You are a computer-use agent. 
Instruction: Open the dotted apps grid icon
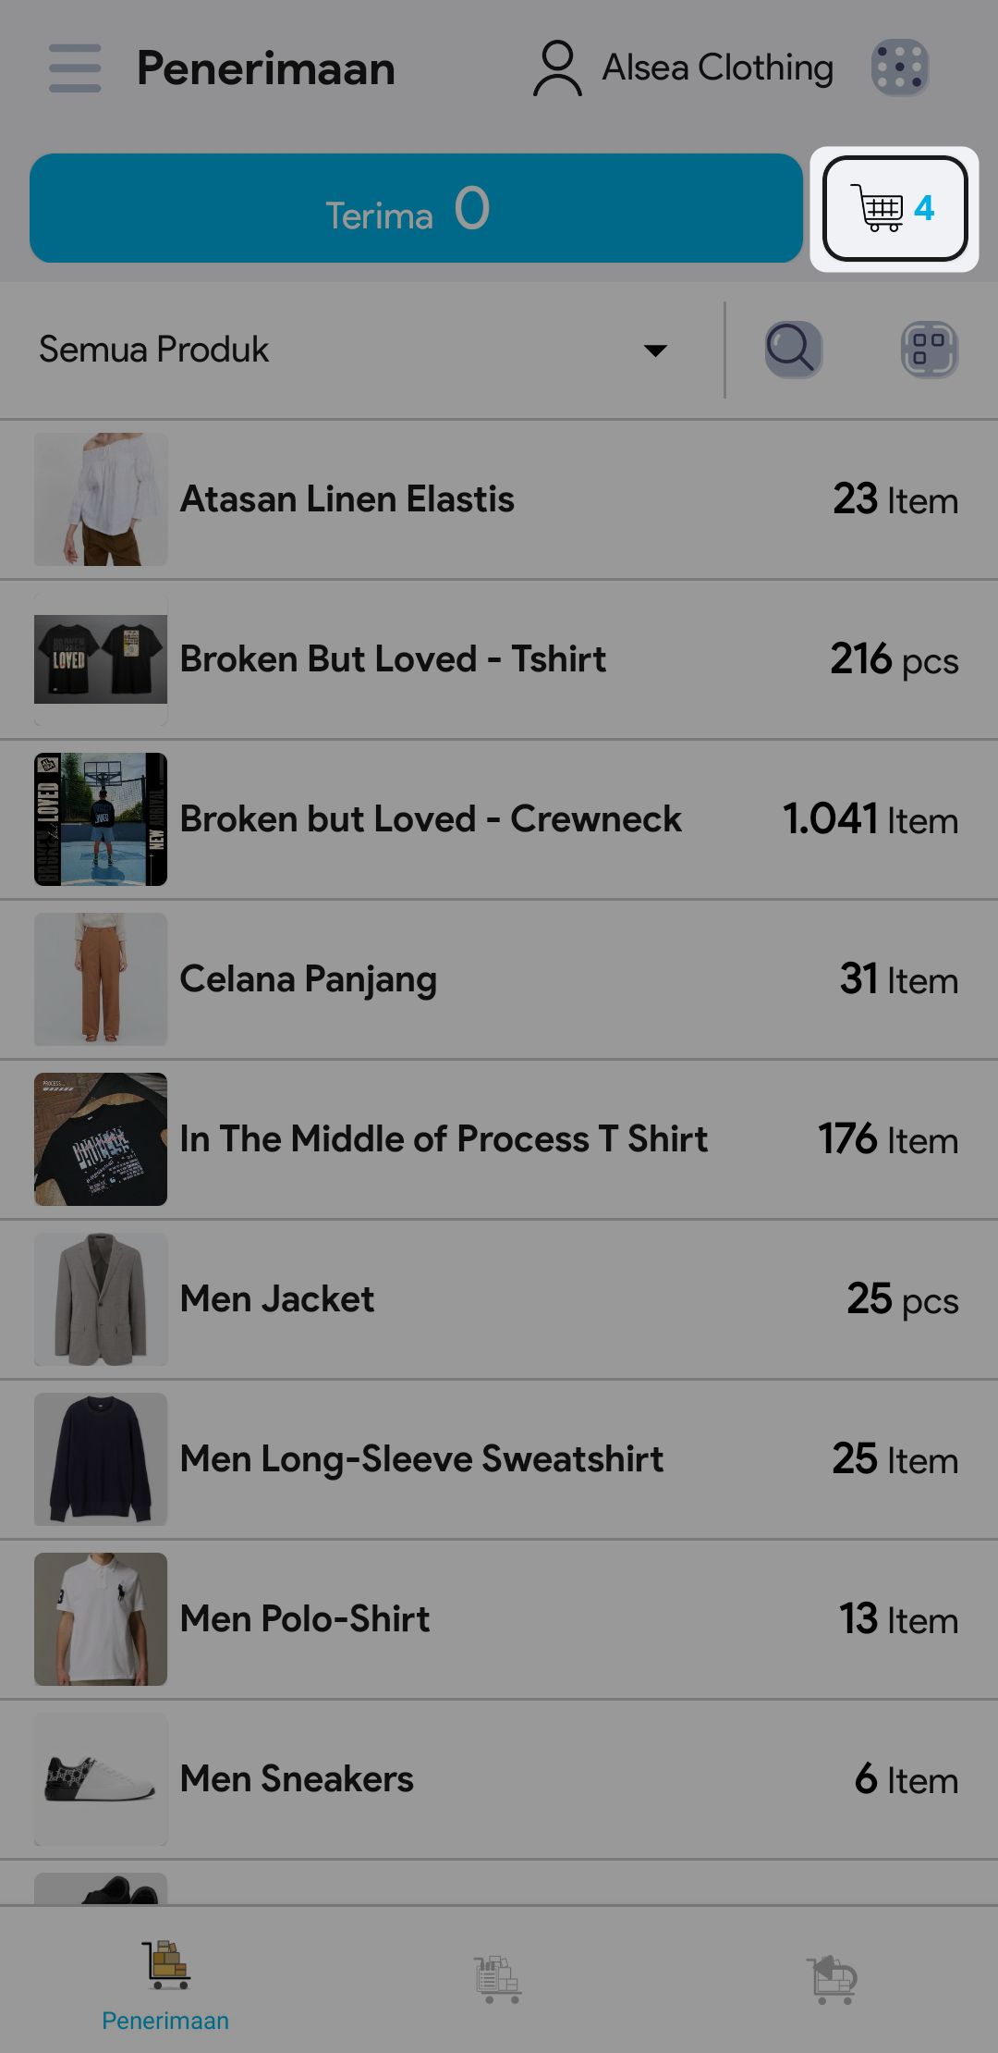coord(899,68)
